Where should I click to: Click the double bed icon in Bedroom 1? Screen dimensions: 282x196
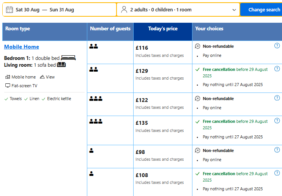[x=68, y=58]
